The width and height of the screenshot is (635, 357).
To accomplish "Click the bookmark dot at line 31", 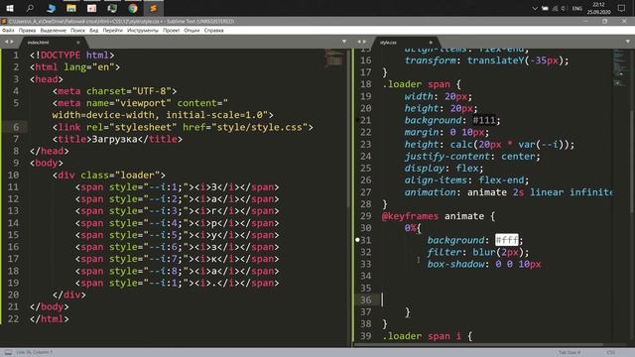I will coord(357,240).
